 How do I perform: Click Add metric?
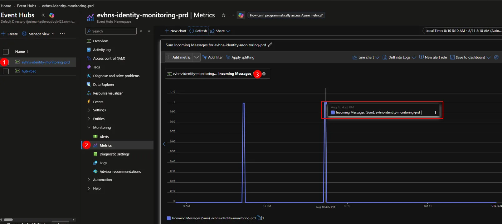tap(179, 57)
